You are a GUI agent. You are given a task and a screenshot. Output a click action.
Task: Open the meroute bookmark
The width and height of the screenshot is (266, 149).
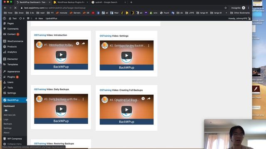click(x=62, y=13)
